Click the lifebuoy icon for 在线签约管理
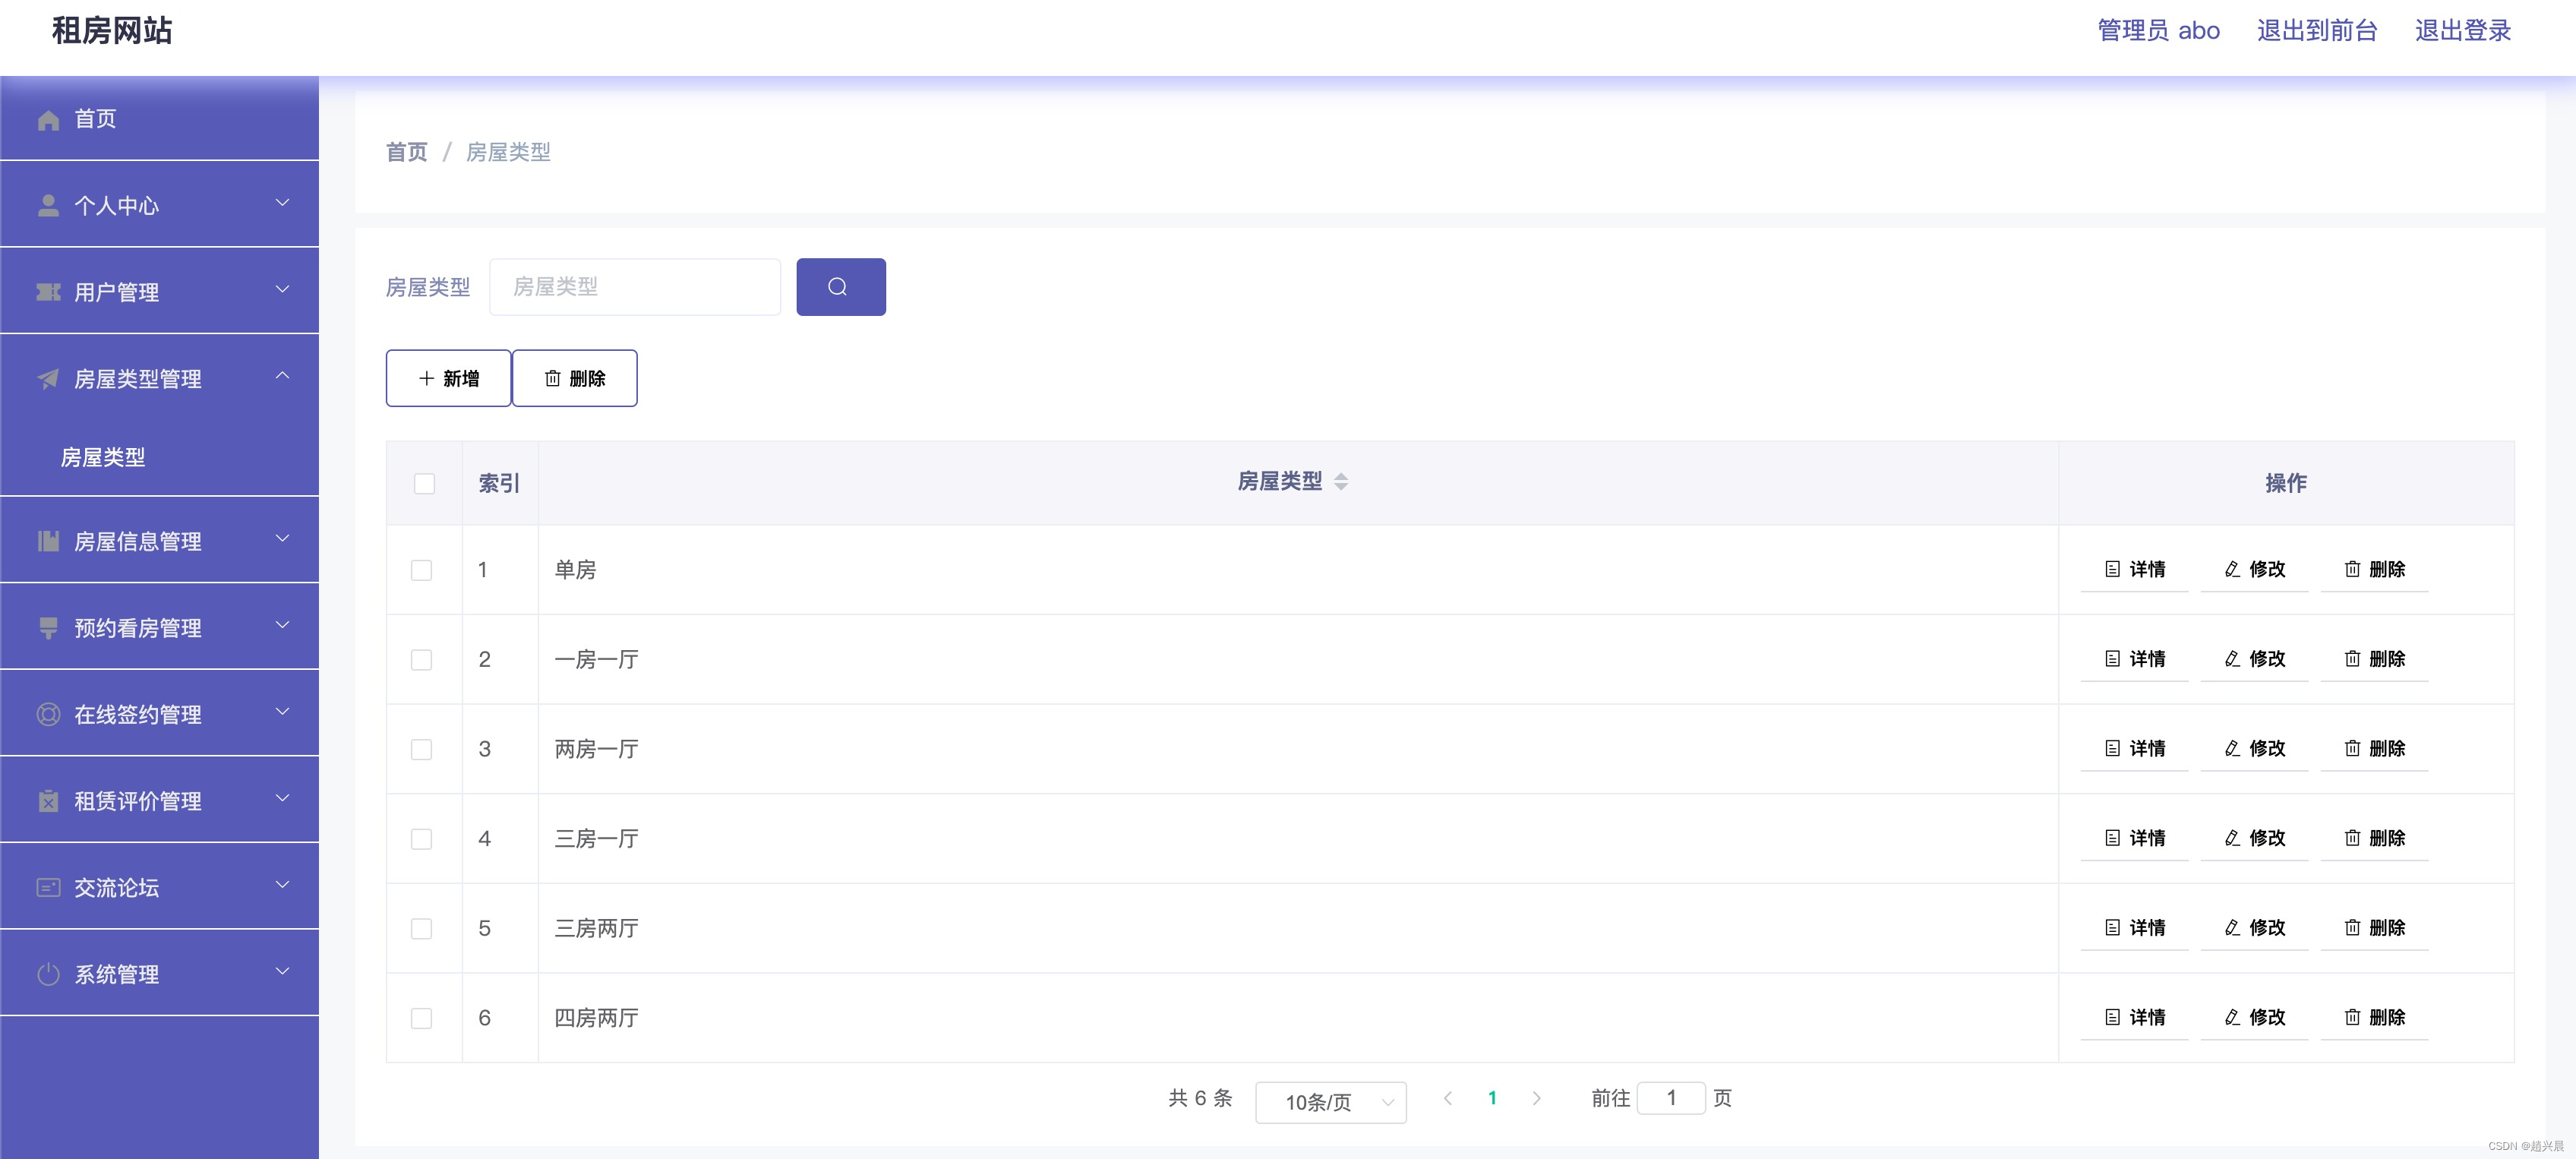This screenshot has width=2576, height=1159. point(48,714)
